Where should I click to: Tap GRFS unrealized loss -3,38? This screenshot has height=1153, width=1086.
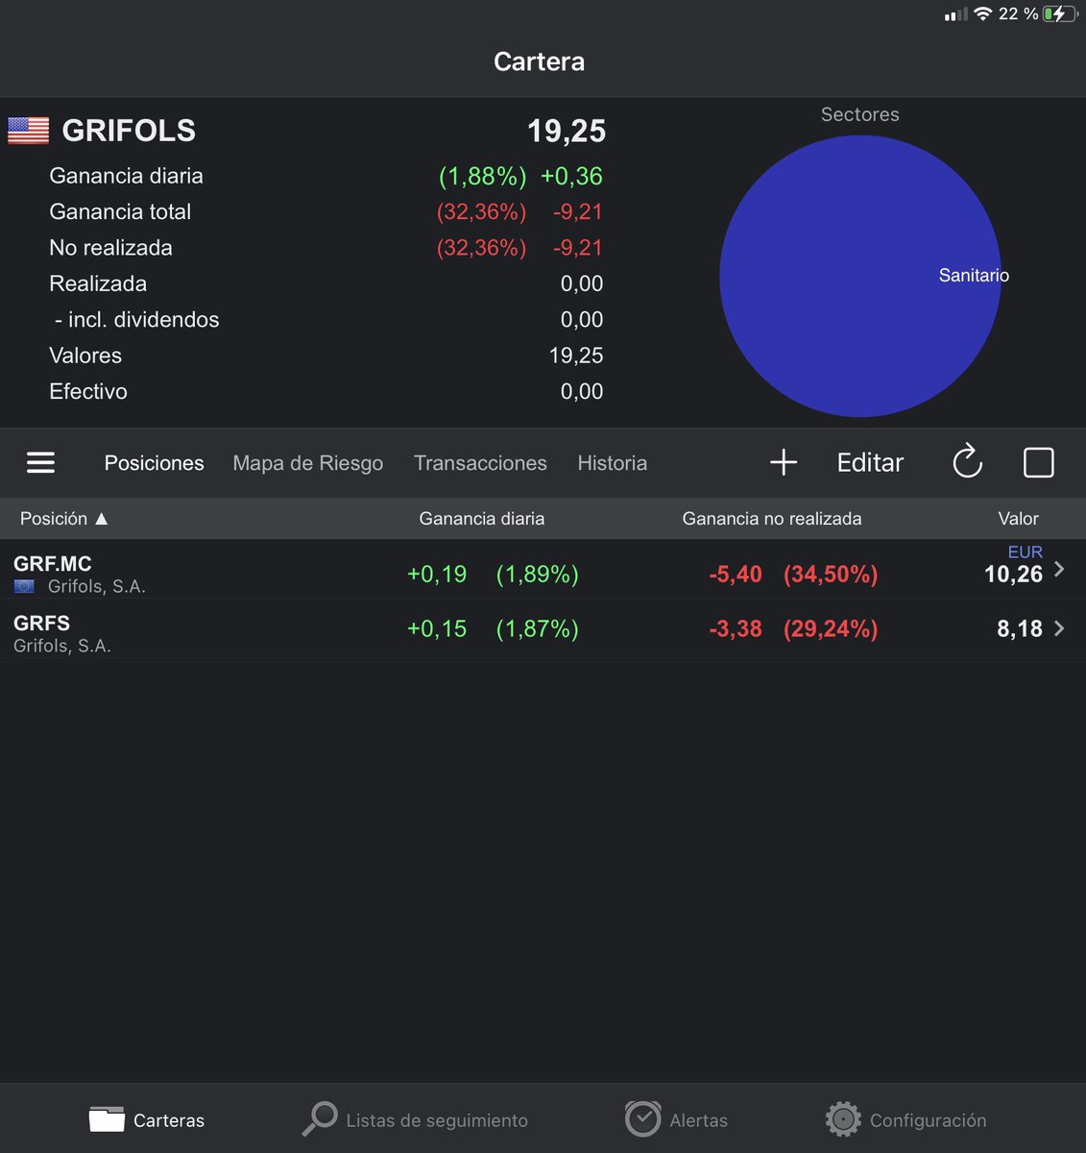736,628
